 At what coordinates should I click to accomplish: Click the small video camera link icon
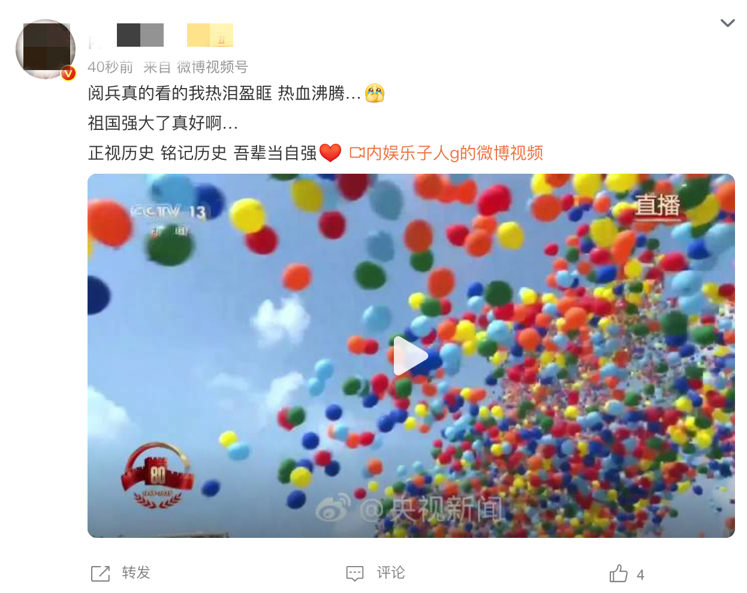click(x=357, y=153)
